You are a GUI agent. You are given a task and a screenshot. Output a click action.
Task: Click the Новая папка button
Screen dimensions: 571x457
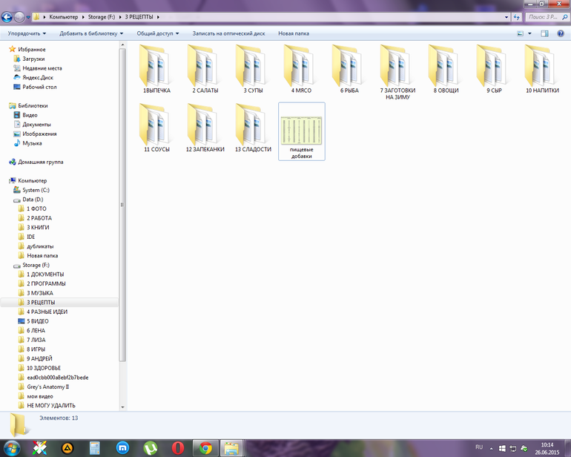(x=294, y=33)
